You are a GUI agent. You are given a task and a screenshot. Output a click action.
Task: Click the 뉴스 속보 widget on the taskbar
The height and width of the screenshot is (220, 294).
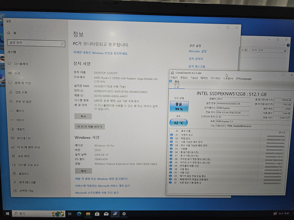tap(281, 214)
